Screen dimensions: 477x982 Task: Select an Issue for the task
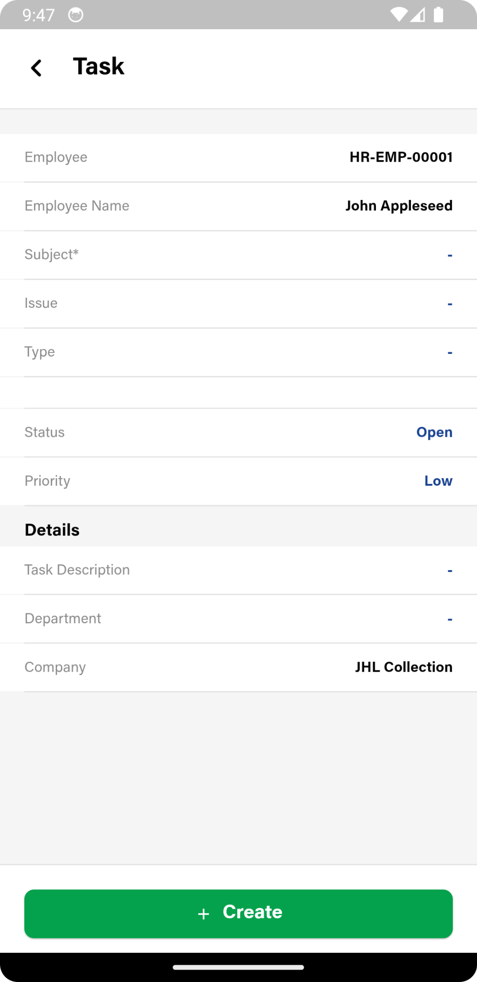pyautogui.click(x=449, y=304)
